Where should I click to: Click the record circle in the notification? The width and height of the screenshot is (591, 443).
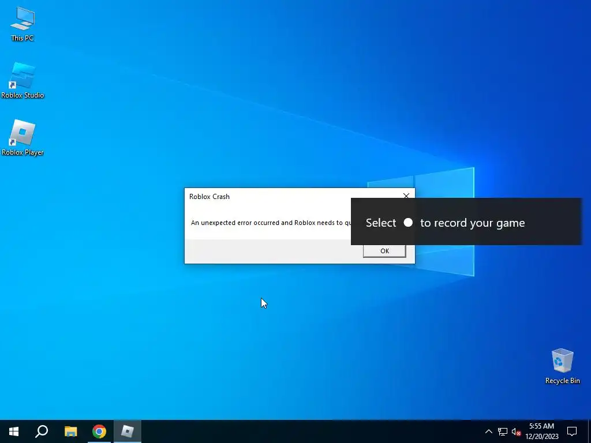coord(408,222)
